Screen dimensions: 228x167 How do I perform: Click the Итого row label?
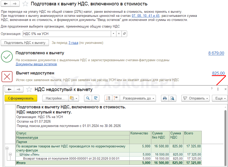(21, 163)
